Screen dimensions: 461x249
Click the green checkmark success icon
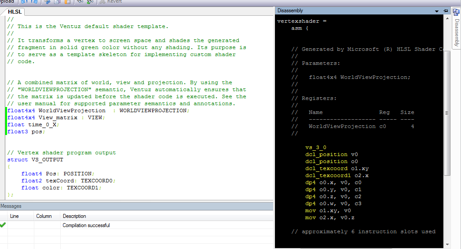coord(4,225)
